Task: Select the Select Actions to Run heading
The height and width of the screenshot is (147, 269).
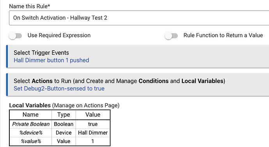Action: tap(119, 81)
